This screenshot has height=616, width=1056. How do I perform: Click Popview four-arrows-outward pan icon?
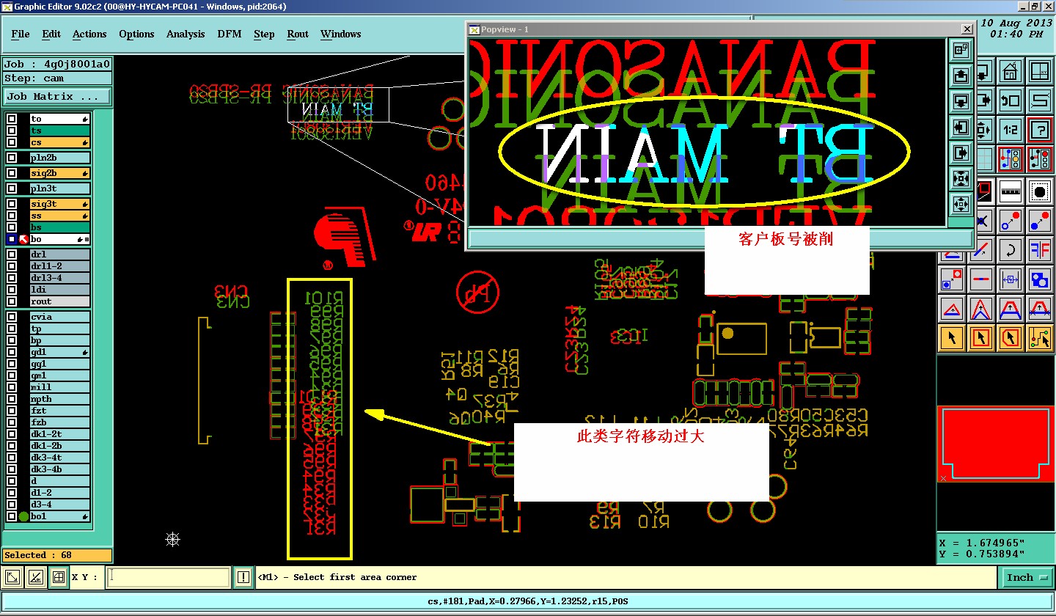(x=961, y=203)
